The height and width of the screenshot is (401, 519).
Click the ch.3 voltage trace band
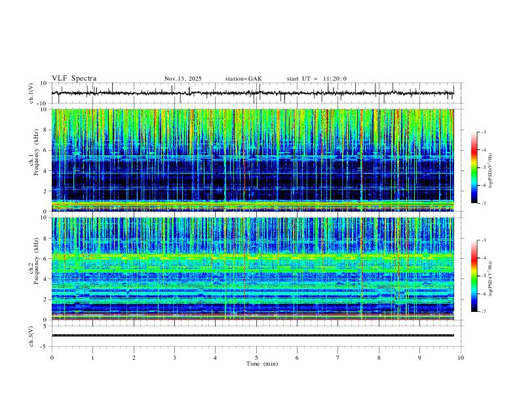[253, 335]
